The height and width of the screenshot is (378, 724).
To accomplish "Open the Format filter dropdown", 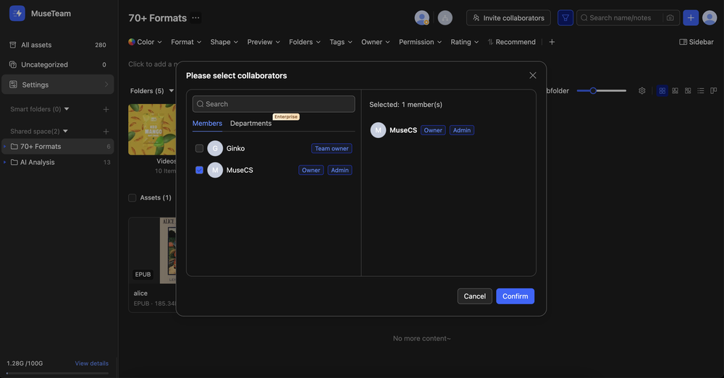I will pyautogui.click(x=186, y=42).
